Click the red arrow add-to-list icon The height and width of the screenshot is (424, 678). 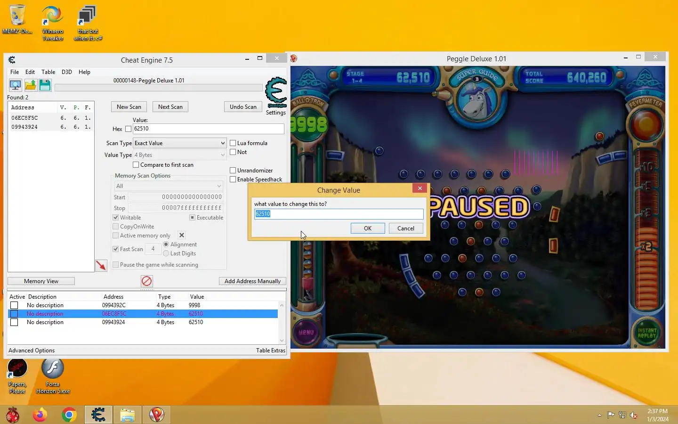(x=101, y=265)
